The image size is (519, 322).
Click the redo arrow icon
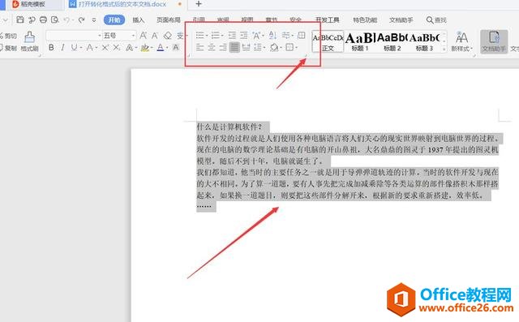tap(81, 20)
